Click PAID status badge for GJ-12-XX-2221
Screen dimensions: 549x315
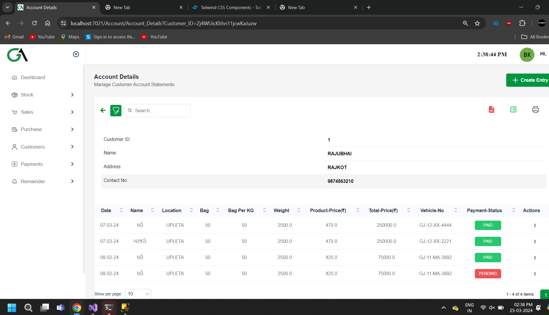click(488, 241)
